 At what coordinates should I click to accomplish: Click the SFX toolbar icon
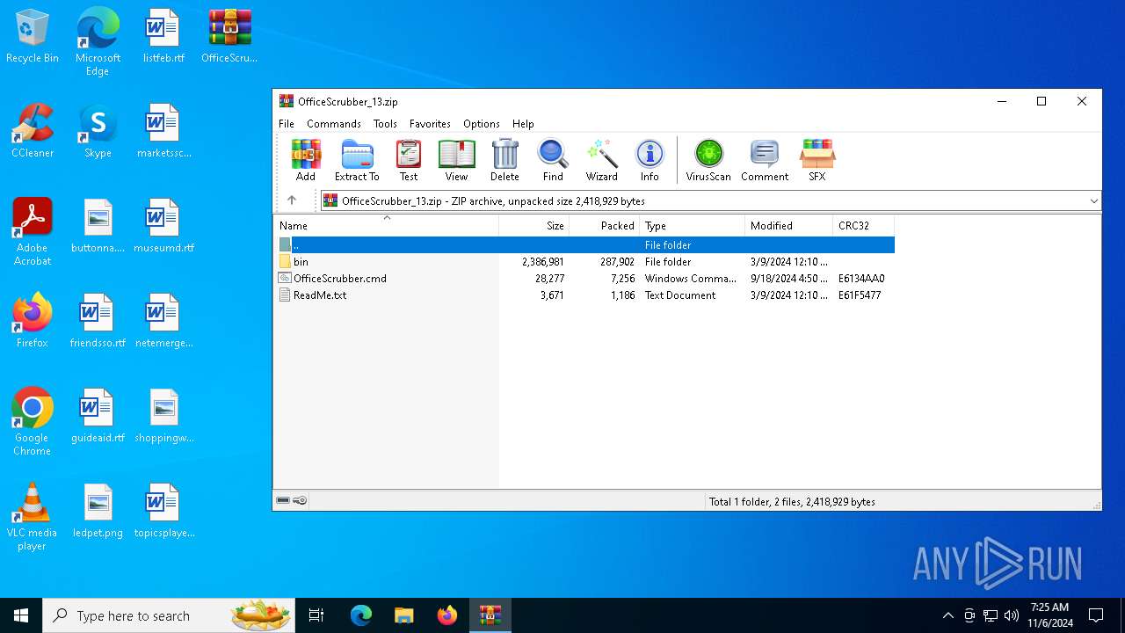pos(817,160)
